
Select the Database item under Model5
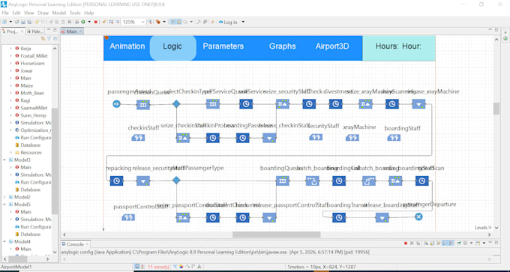(30, 234)
